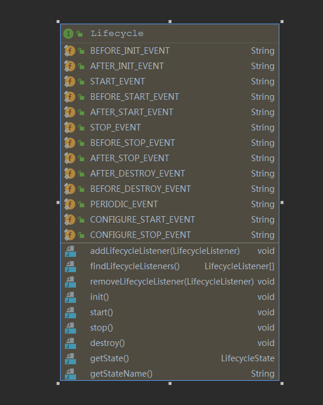The width and height of the screenshot is (323, 405).
Task: Click the method icon for addLifecycleListener
Action: 70,251
